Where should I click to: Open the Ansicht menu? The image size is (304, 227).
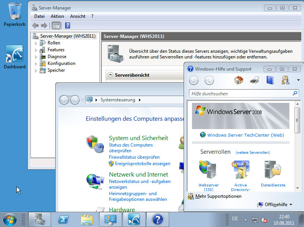(77, 16)
